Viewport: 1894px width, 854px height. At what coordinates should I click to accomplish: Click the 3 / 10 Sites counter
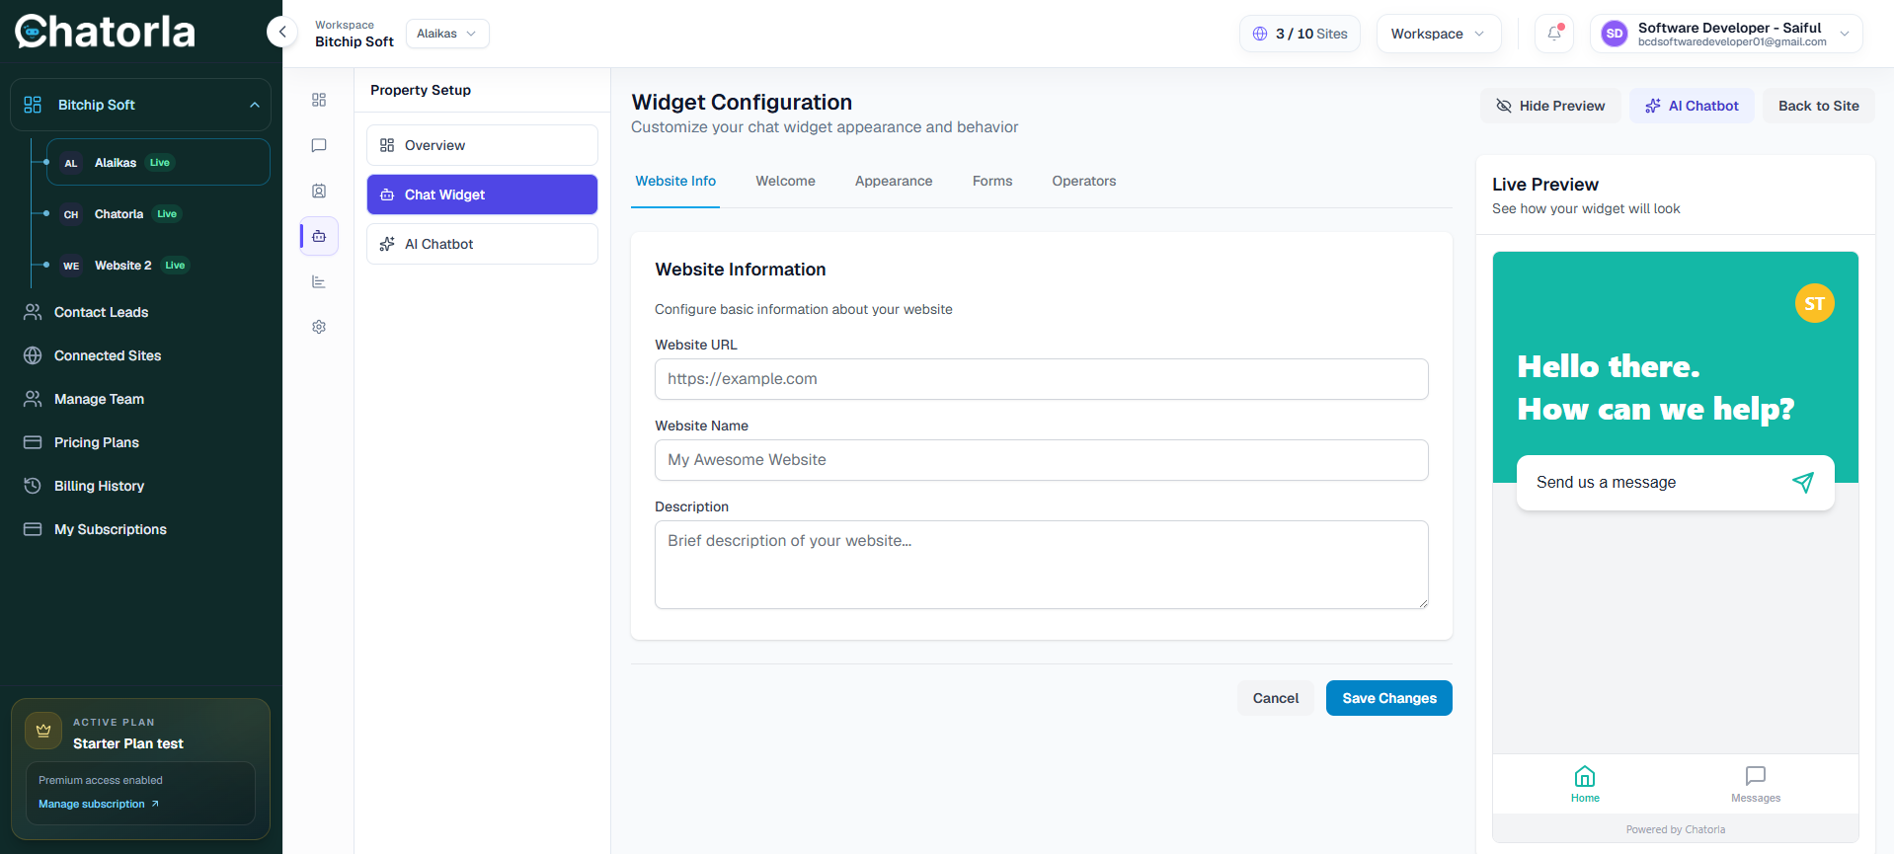(x=1300, y=34)
